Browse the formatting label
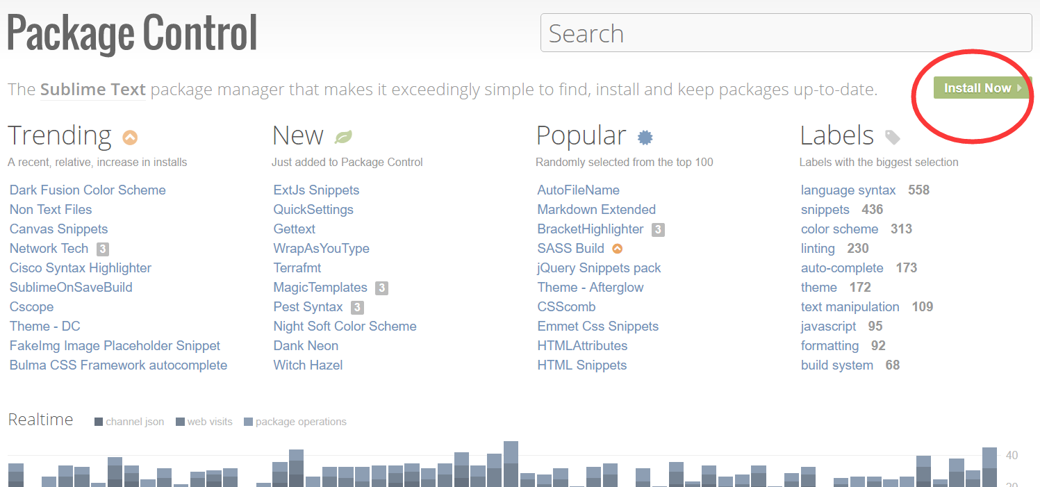1040x487 pixels. pos(830,346)
